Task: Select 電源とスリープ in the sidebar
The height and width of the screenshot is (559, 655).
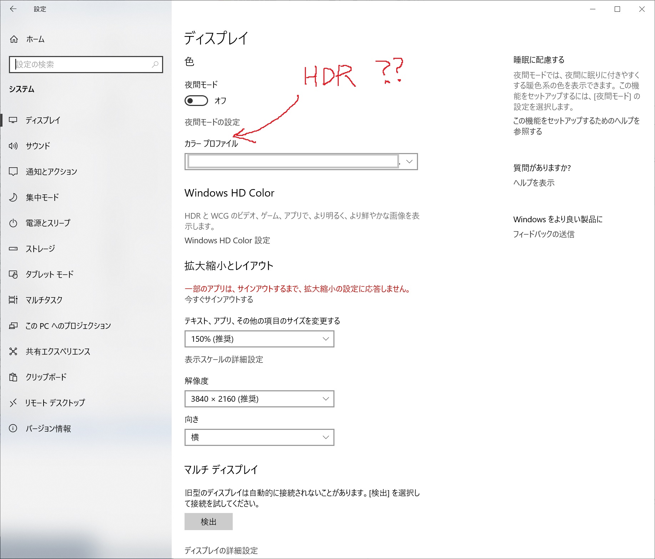Action: coord(86,223)
